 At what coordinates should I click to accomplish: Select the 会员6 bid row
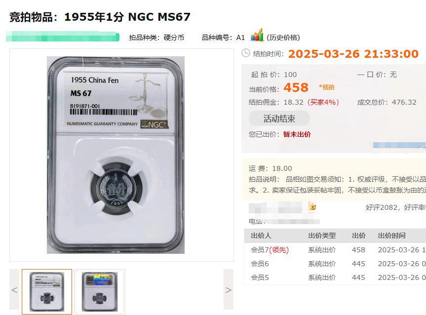(335, 264)
